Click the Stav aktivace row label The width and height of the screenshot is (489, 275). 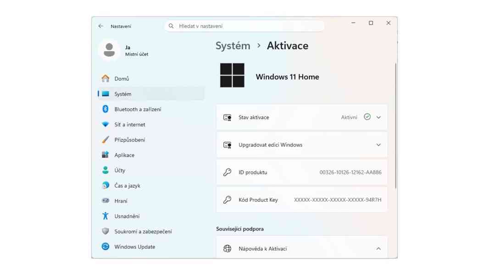(x=254, y=117)
